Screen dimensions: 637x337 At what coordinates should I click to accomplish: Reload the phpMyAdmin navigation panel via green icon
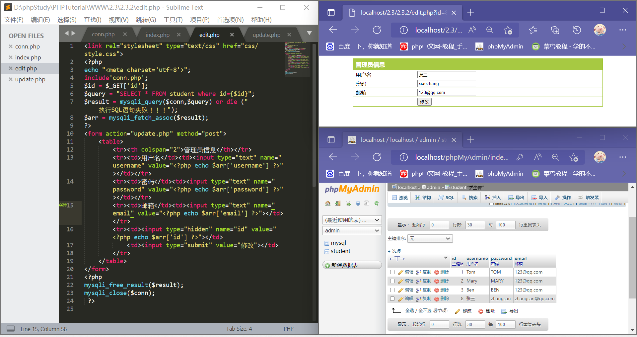[377, 203]
